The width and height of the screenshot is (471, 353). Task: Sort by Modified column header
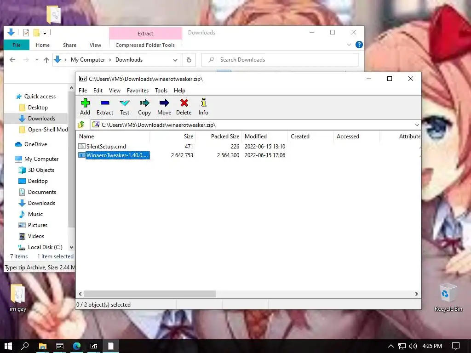(x=264, y=136)
